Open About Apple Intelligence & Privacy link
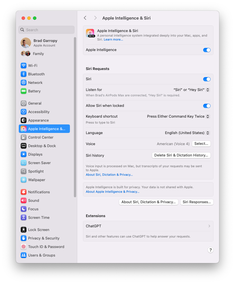The width and height of the screenshot is (235, 284). coord(113,192)
